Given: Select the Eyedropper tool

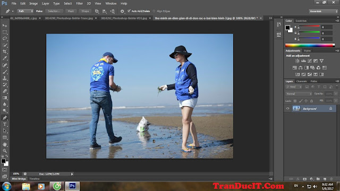Looking at the screenshot, I should 5,58.
